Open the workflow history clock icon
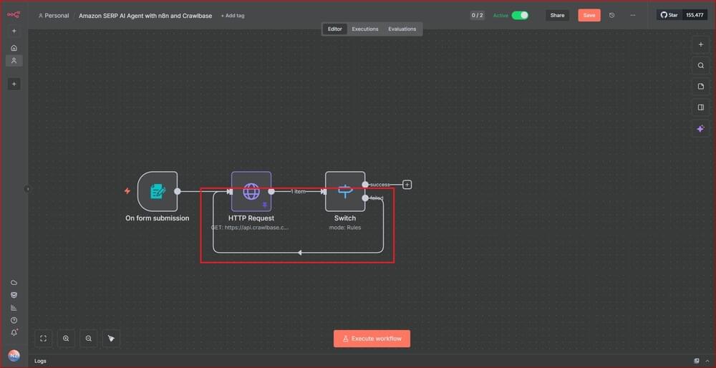Screen dimensions: 716x368 click(611, 15)
